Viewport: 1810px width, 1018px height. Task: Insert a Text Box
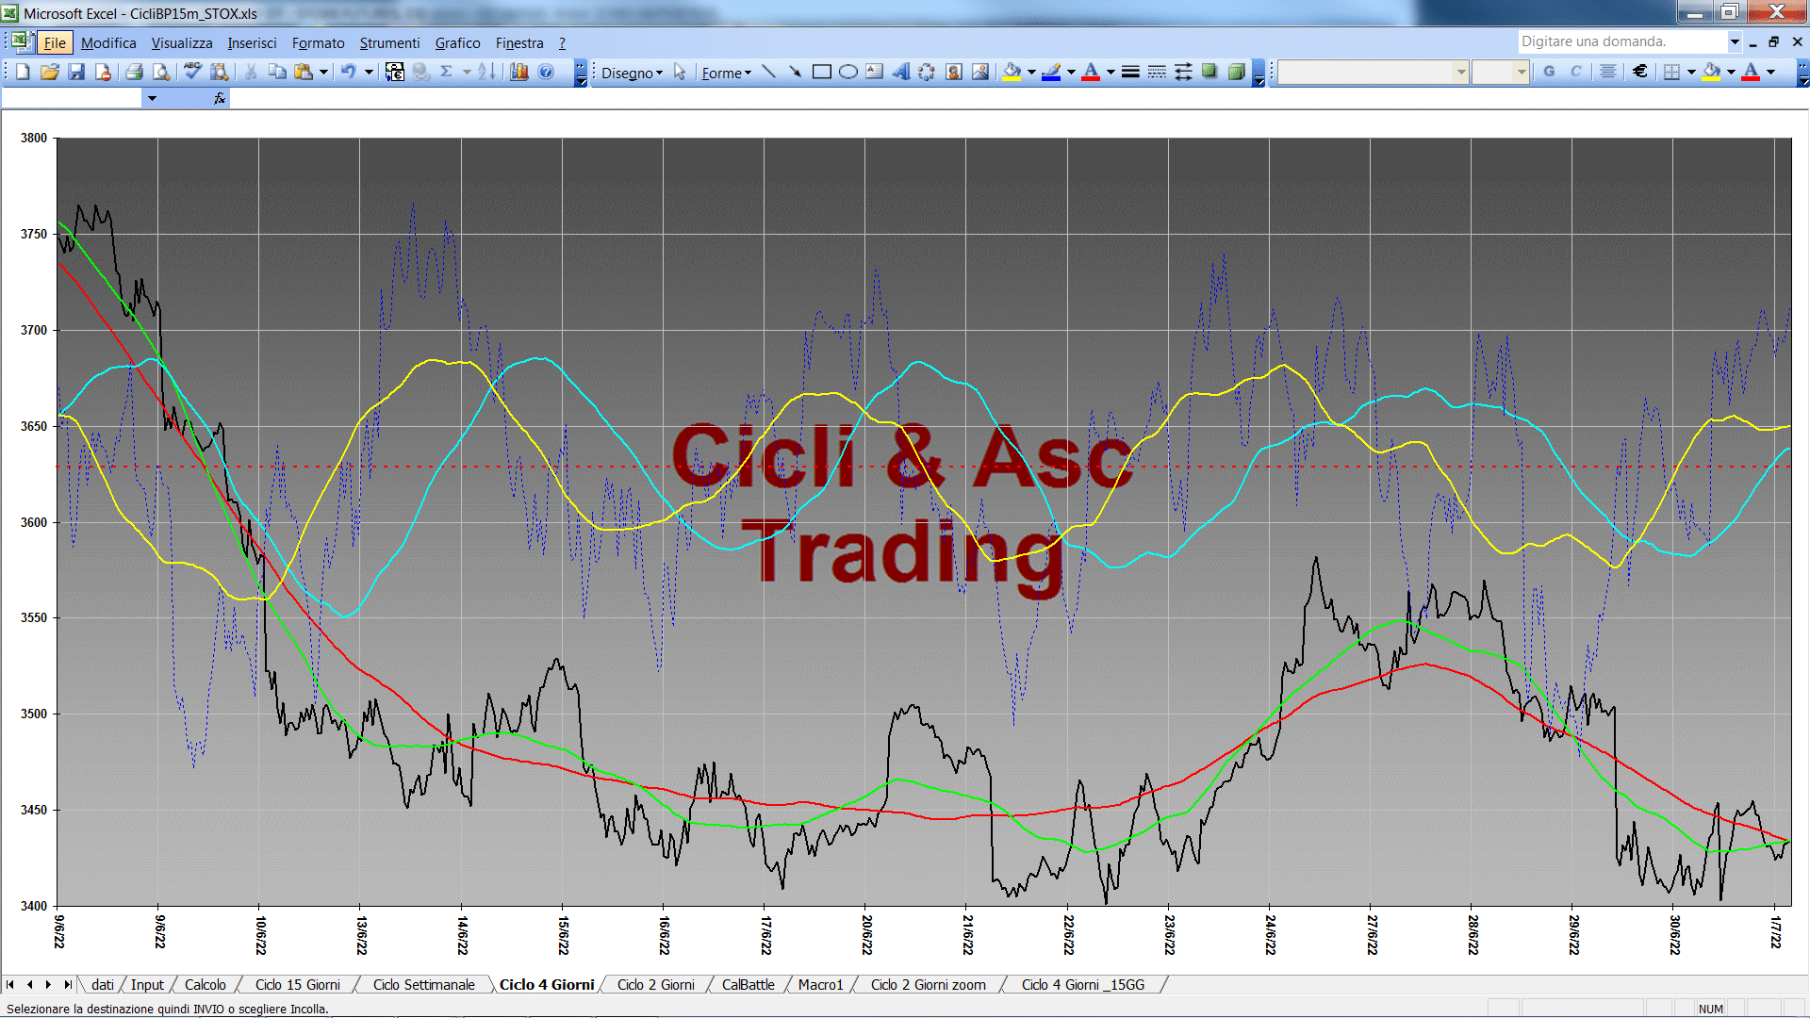[874, 72]
